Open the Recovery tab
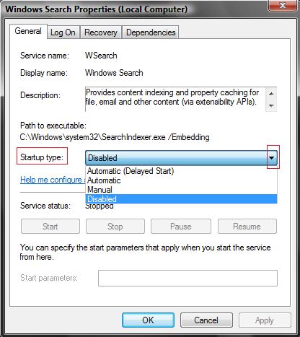300x337 pixels. pyautogui.click(x=101, y=32)
